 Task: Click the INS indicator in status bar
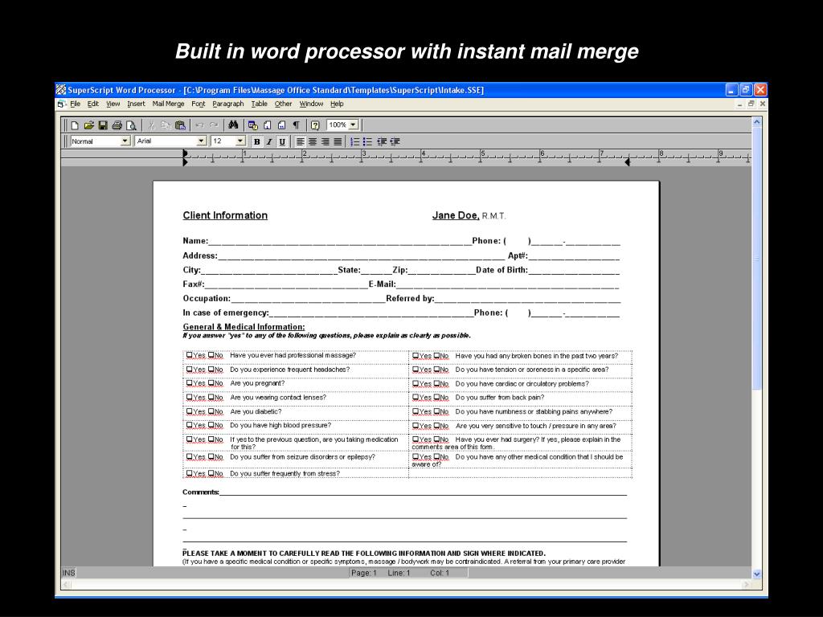tap(69, 573)
